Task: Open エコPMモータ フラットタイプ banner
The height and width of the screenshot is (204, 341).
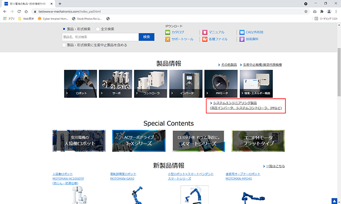Action: pos(258,141)
